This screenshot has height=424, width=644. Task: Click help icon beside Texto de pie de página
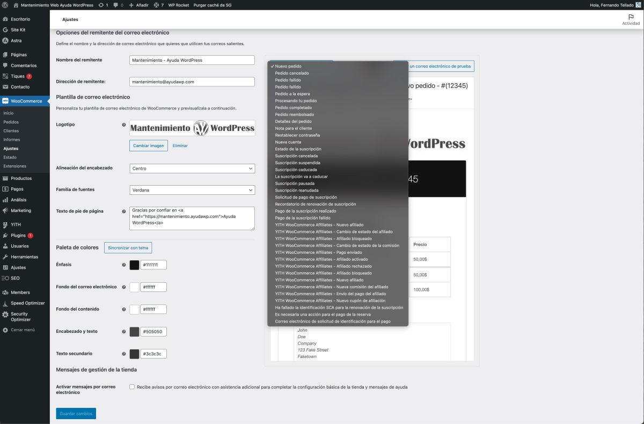[x=124, y=211]
